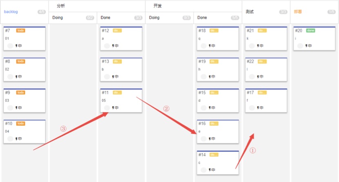Click the yellow status tag on card #11
The width and height of the screenshot is (339, 182).
click(x=117, y=93)
